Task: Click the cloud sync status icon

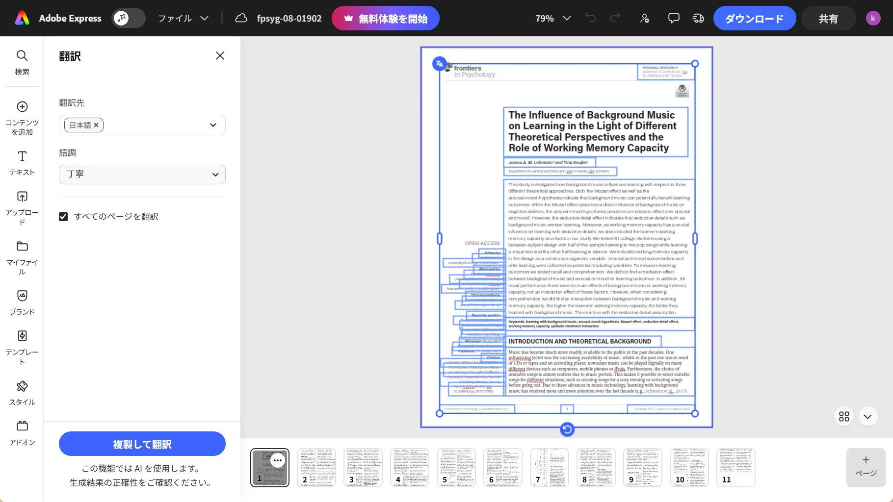Action: 241,18
